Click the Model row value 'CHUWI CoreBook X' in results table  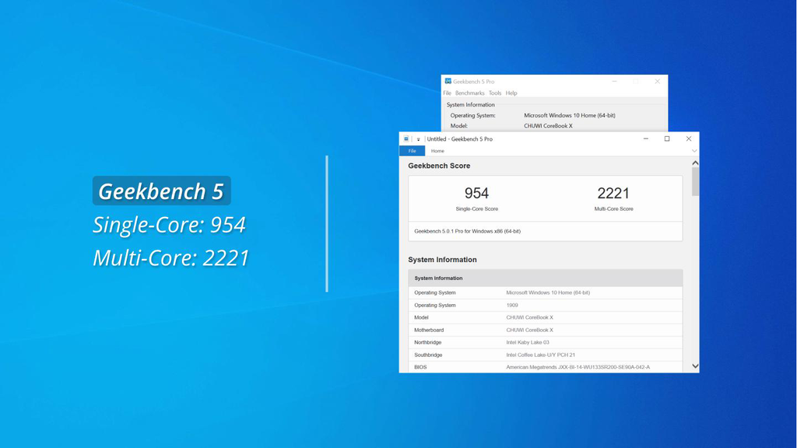[x=529, y=317]
